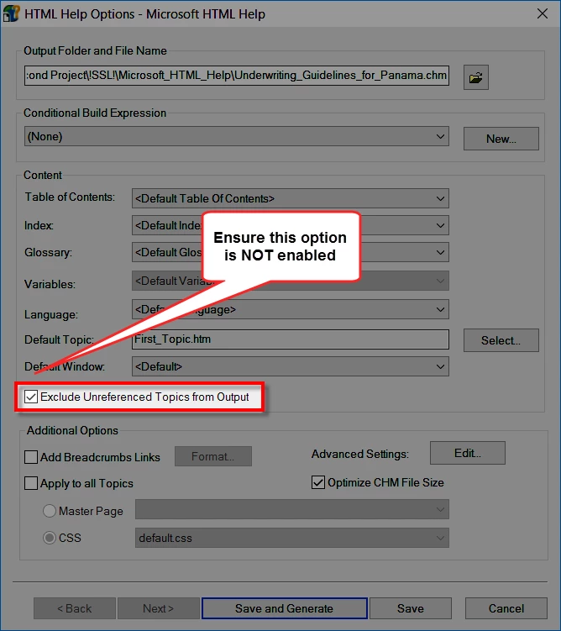Click the Format... breadcrumbs button

[x=213, y=456]
